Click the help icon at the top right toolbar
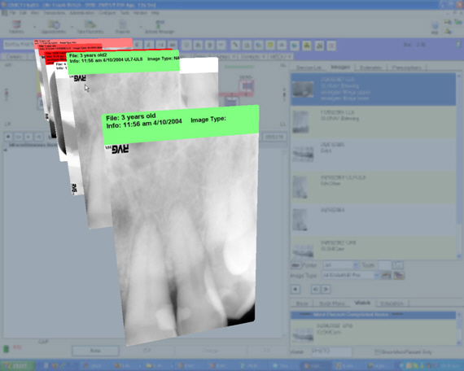 [x=435, y=27]
